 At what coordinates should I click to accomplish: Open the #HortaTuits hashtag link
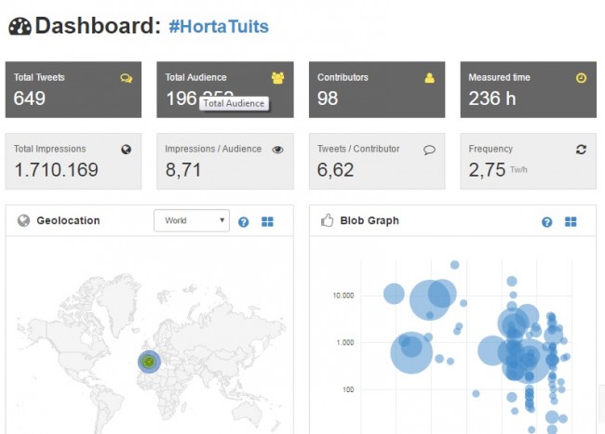[x=219, y=27]
